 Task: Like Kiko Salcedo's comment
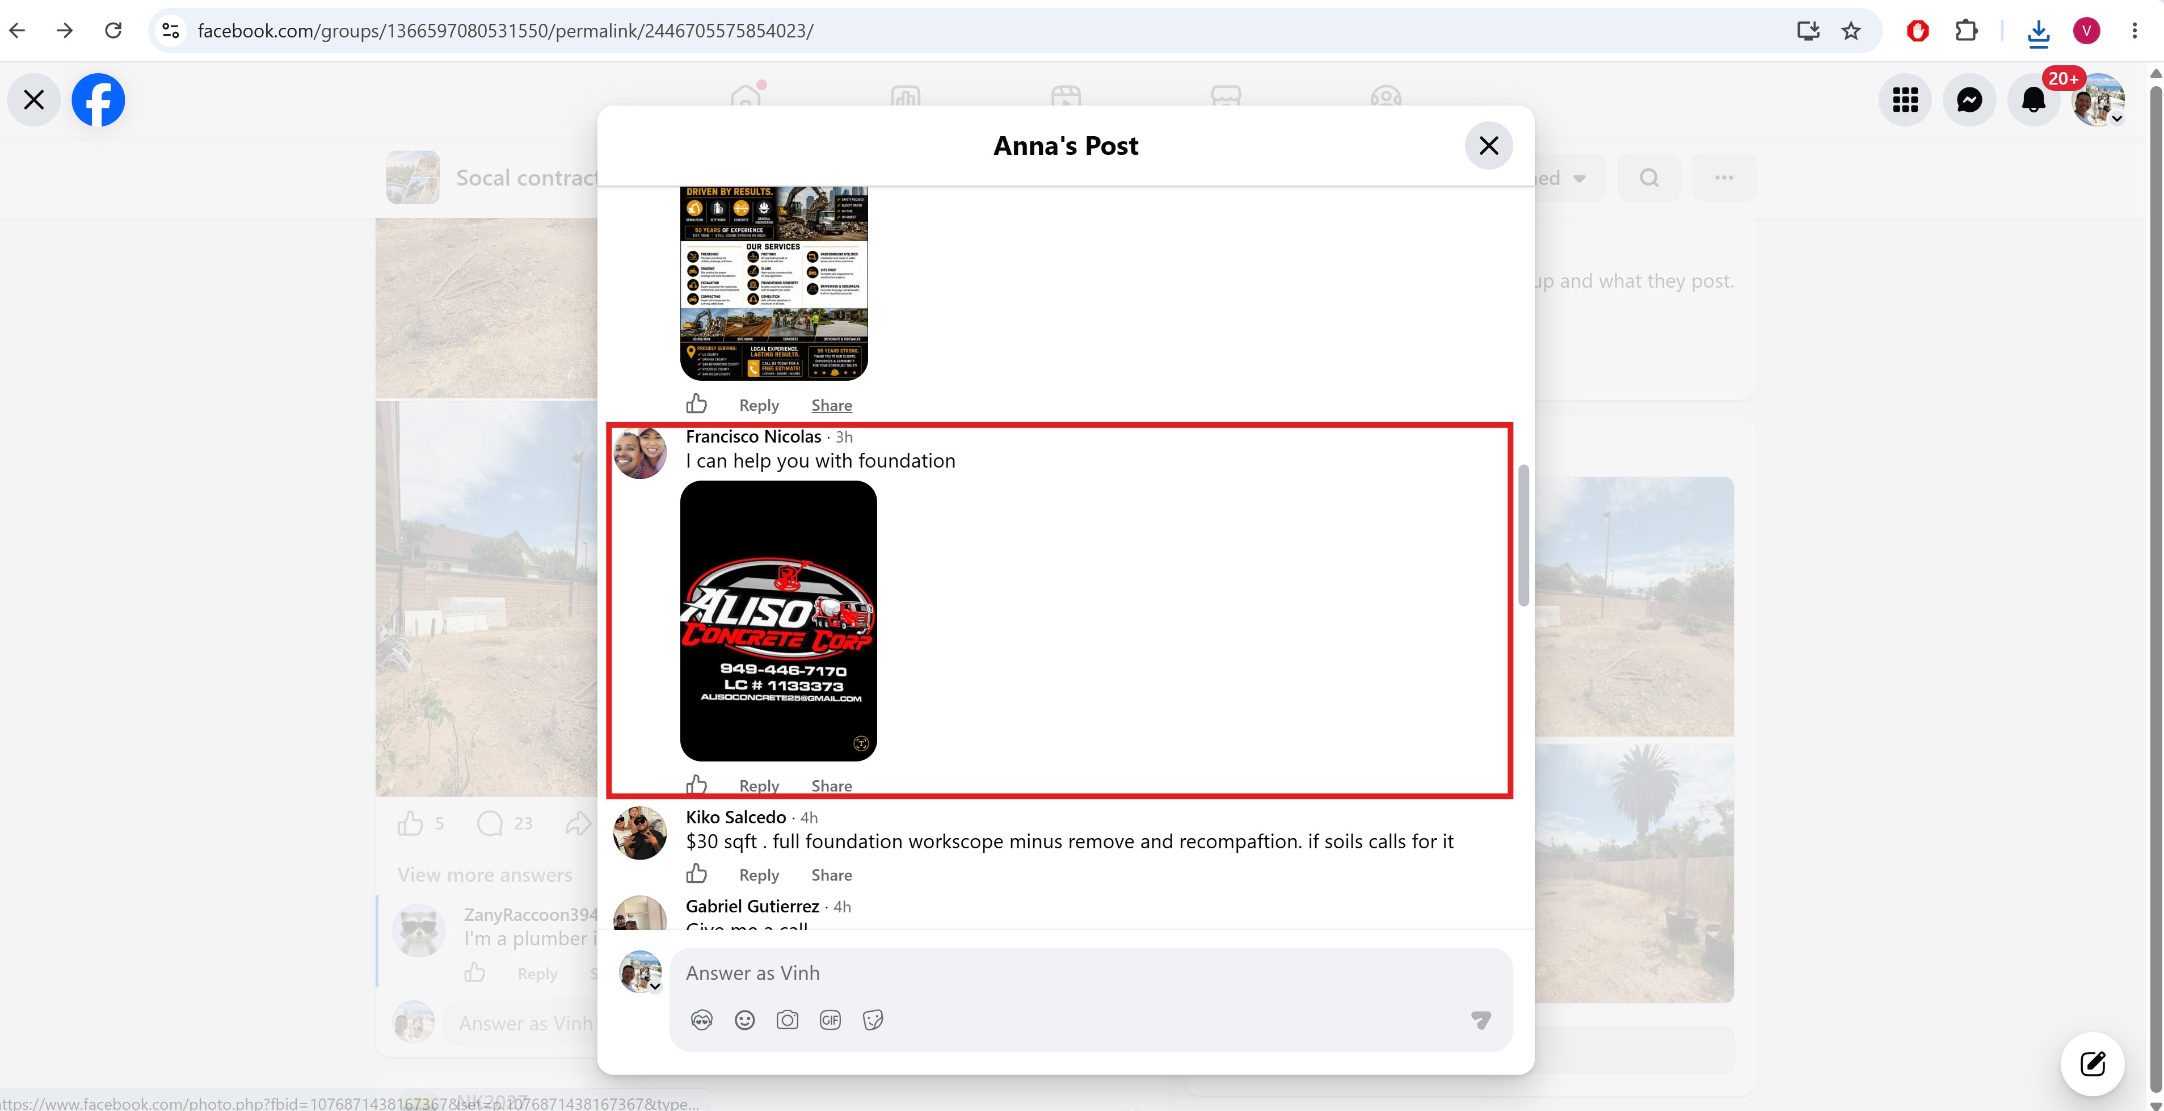pos(696,874)
